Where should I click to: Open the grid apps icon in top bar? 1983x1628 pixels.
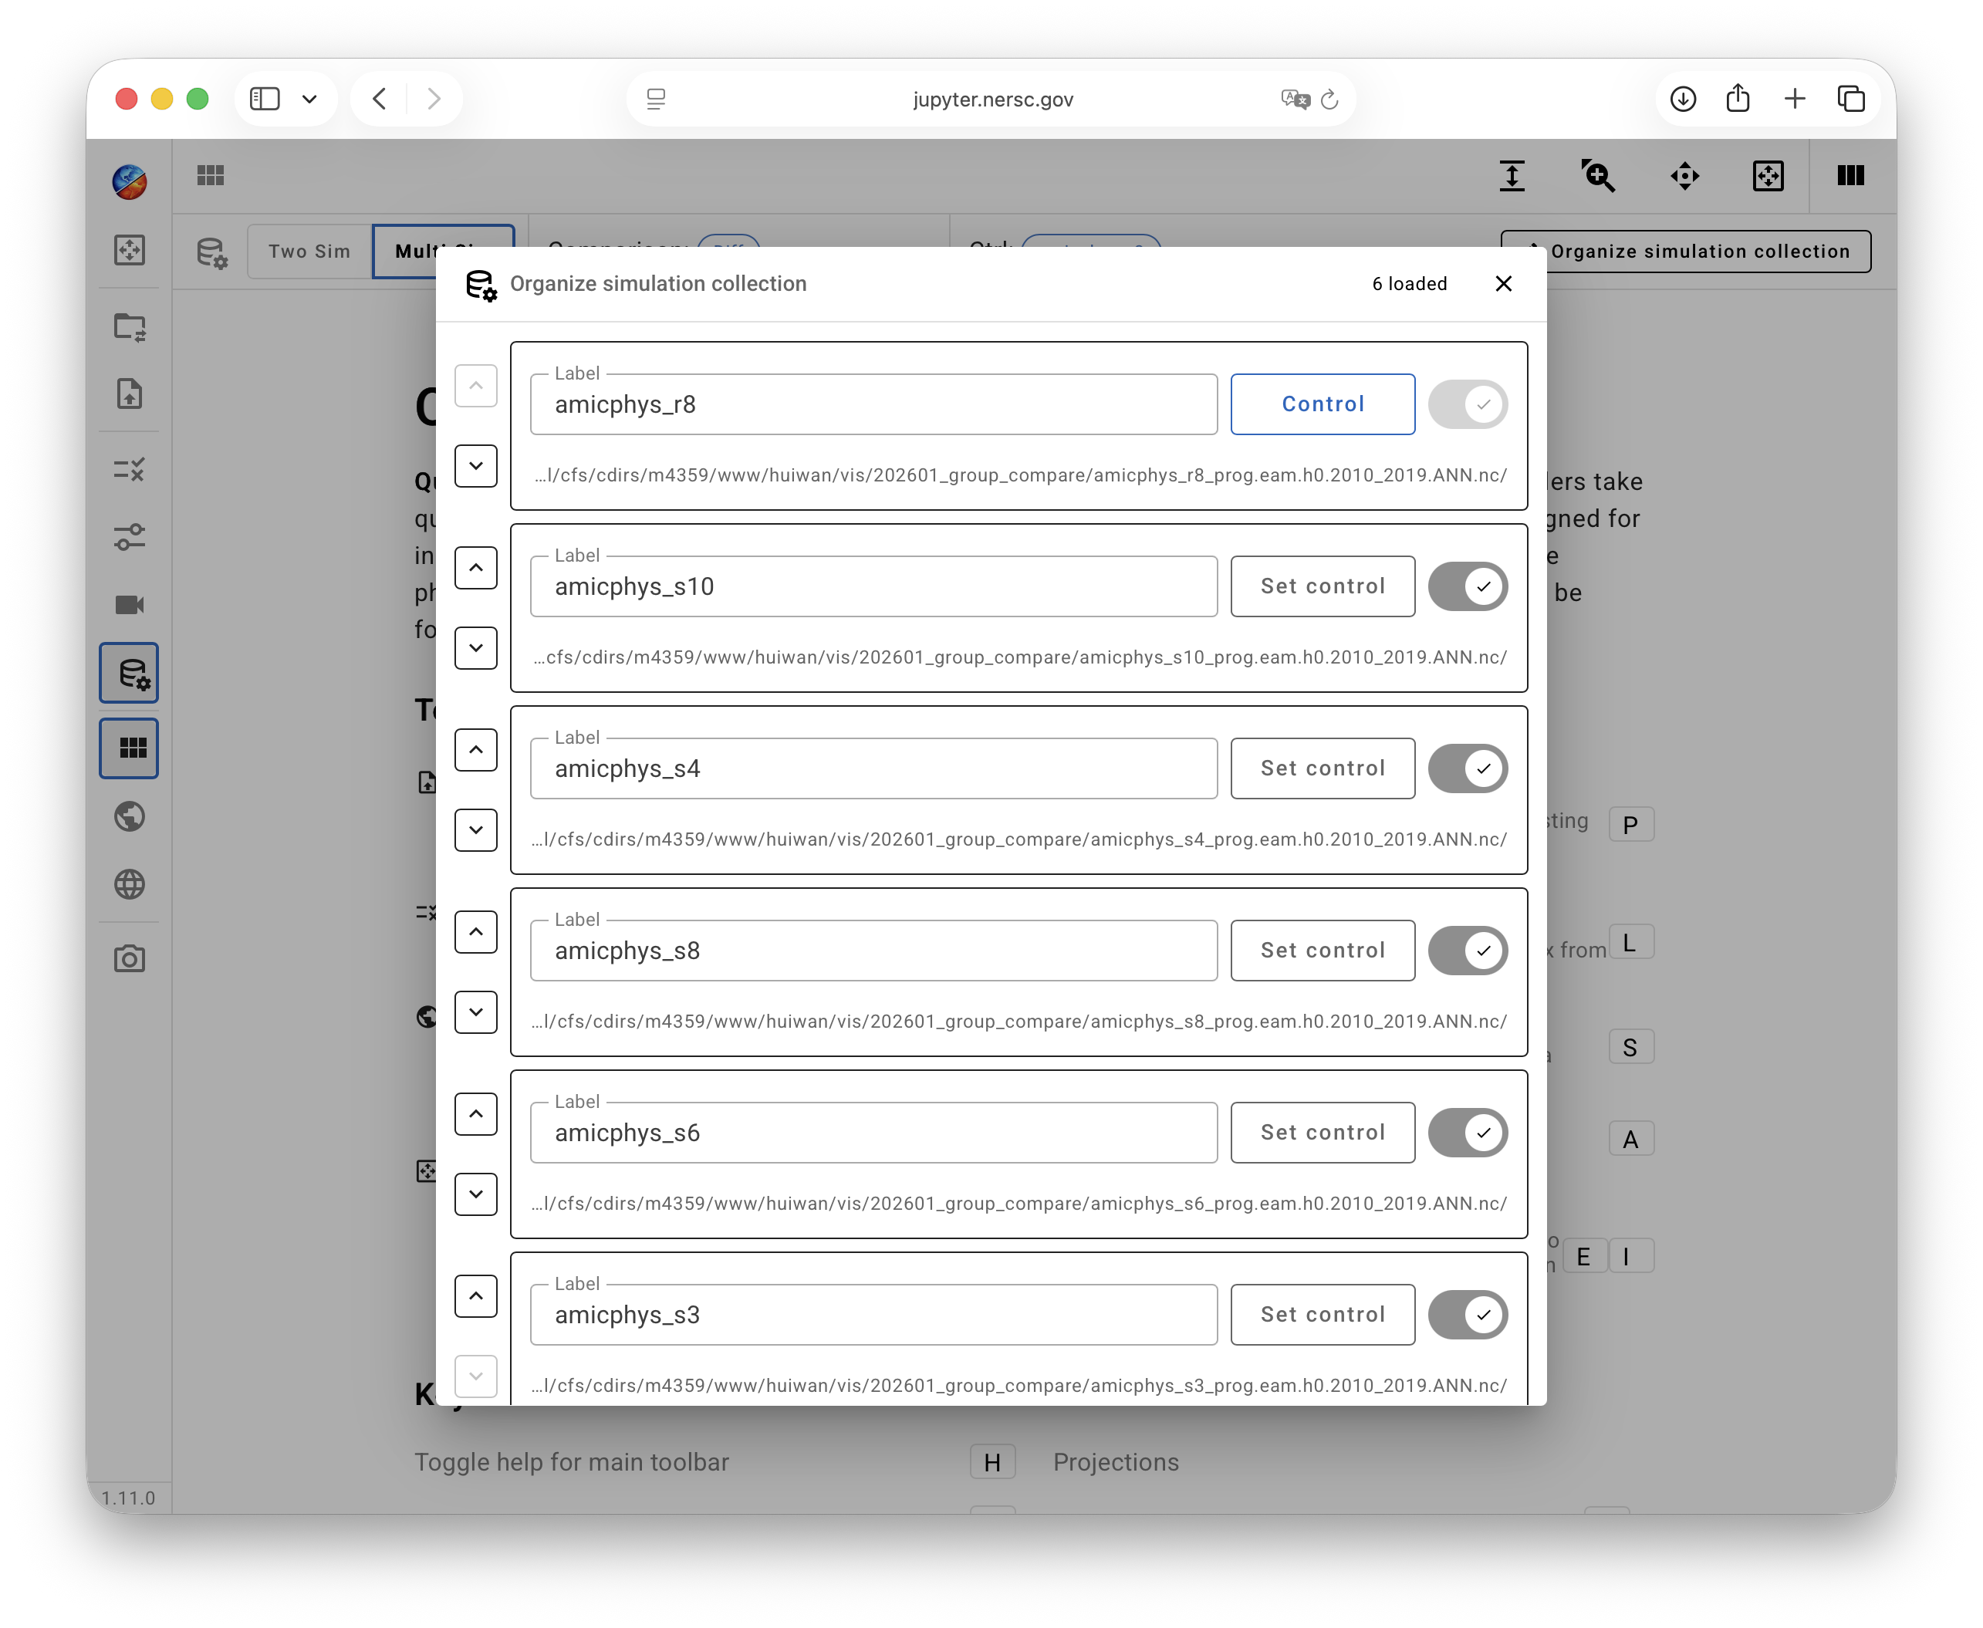211,175
